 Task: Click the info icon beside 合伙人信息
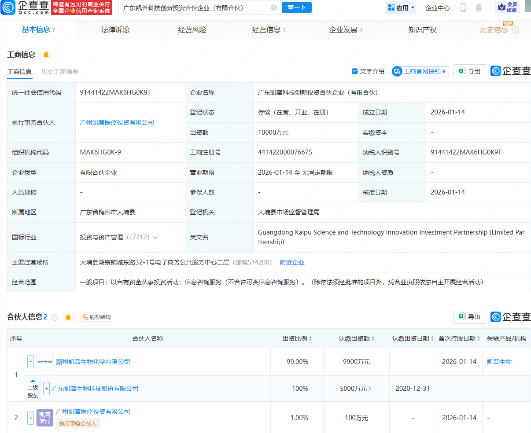(x=55, y=317)
